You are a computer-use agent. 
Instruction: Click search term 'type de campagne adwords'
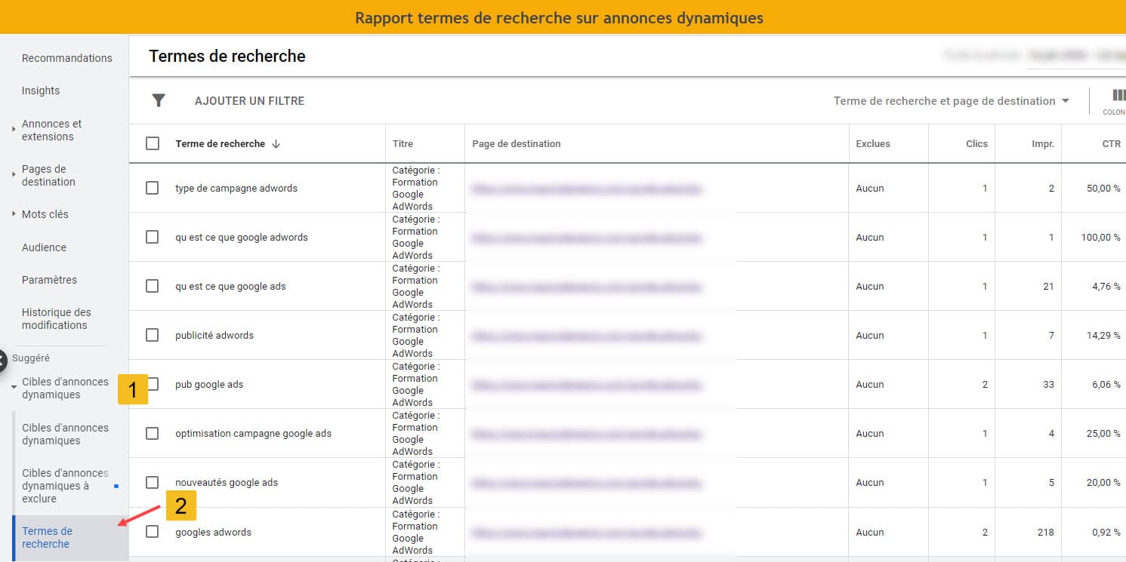(x=236, y=189)
